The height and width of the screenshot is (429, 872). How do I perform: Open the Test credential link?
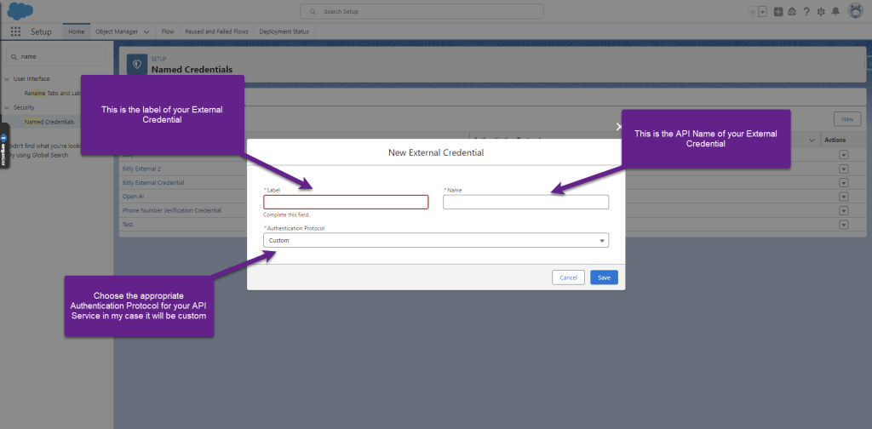(128, 225)
